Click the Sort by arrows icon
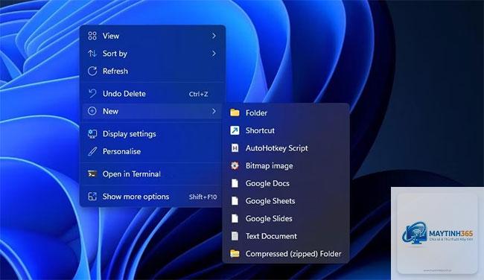 point(92,54)
